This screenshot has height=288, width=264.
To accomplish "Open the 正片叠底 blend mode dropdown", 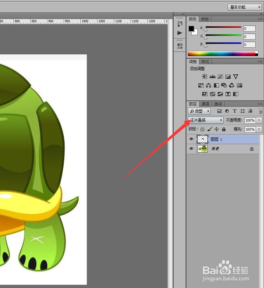I will pos(205,120).
